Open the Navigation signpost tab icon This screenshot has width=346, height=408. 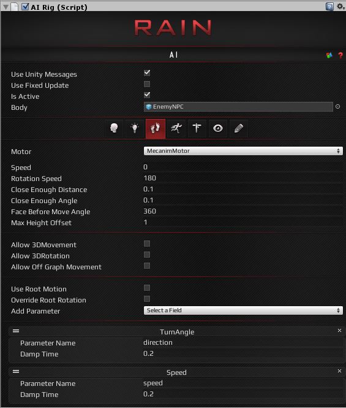point(197,128)
